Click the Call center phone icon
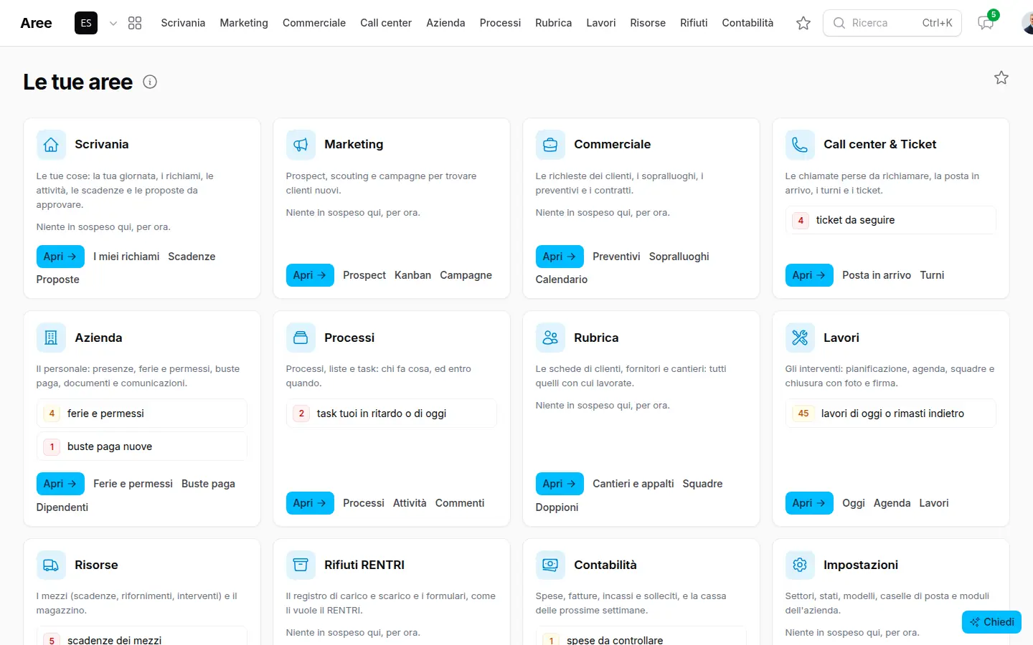This screenshot has height=645, width=1033. [x=800, y=145]
